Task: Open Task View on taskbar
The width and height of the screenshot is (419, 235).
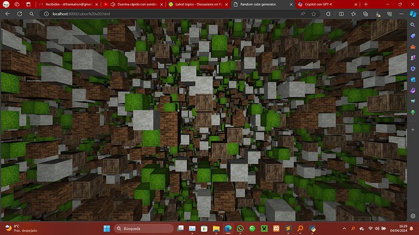Action: click(180, 228)
